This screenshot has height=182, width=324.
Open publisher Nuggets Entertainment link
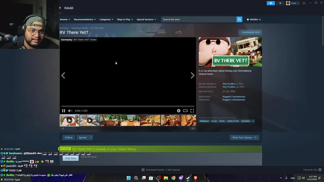click(x=234, y=100)
